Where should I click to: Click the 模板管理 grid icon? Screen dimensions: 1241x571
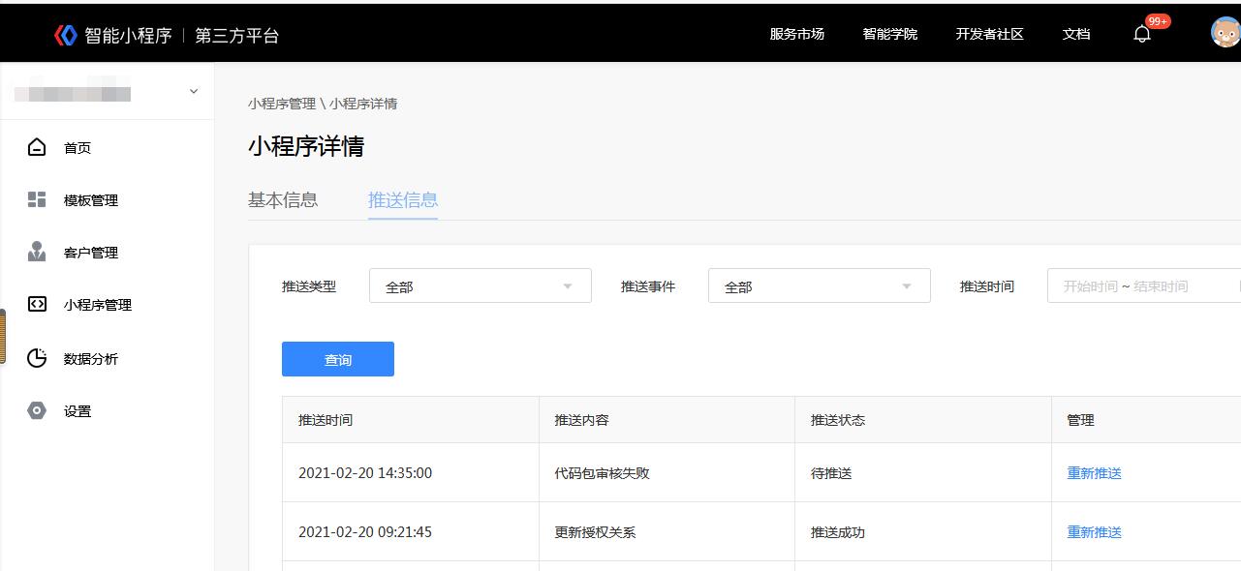pyautogui.click(x=37, y=199)
